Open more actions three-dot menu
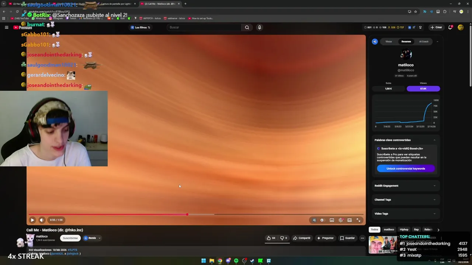The image size is (472, 265). [362, 238]
